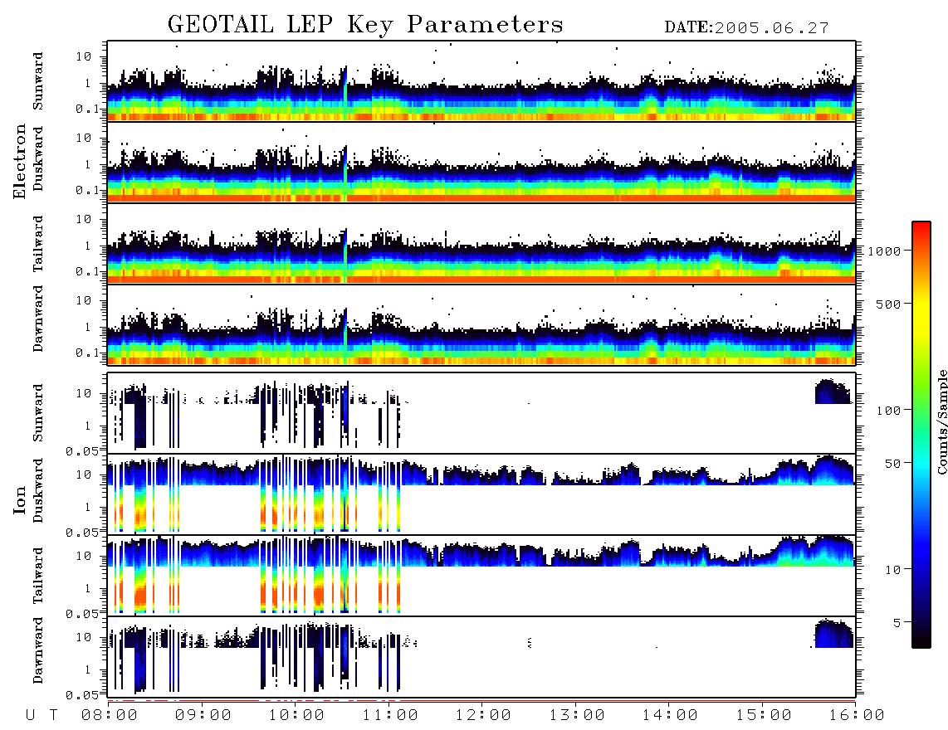948x730 pixels.
Task: Click the 11:00 time tick label
Action: pos(390,716)
